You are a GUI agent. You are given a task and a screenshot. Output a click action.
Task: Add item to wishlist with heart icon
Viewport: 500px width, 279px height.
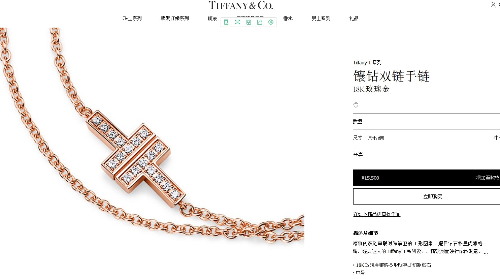356,105
